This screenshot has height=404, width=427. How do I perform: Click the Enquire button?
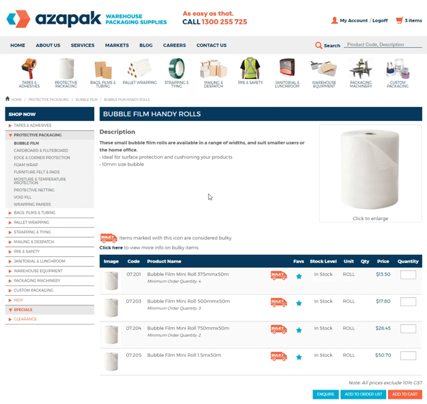point(325,394)
